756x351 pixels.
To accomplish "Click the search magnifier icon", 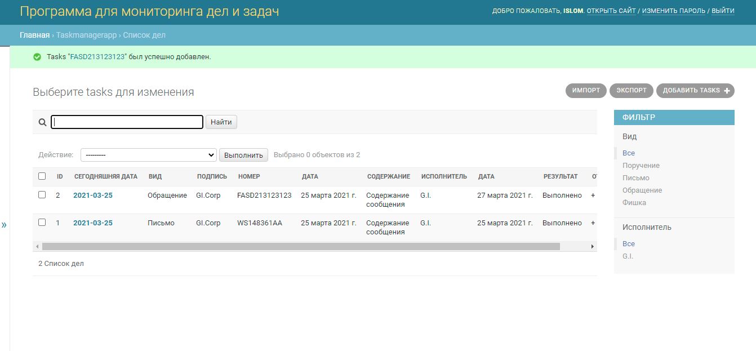I will point(42,122).
